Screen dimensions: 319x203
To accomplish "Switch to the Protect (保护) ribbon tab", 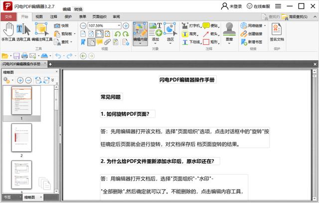I will coord(68,16).
